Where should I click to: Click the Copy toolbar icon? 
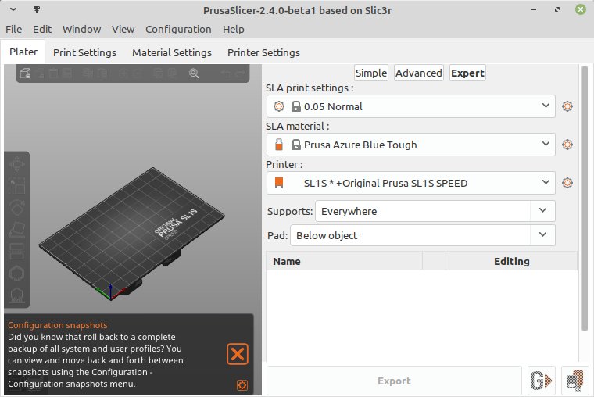point(88,73)
